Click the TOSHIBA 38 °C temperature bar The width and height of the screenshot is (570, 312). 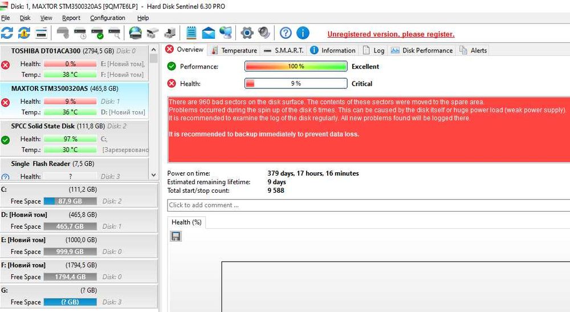[70, 75]
